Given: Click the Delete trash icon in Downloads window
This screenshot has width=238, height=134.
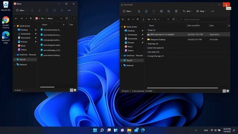Looking at the screenshot, I should 176,11.
